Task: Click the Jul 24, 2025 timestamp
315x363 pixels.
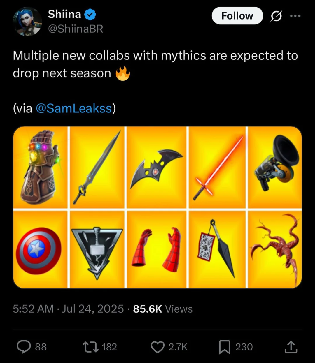Action: 93,309
